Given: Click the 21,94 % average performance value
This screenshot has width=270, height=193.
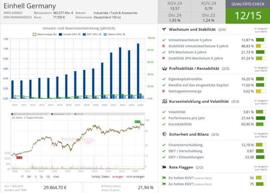Looking at the screenshot, I should (x=146, y=187).
